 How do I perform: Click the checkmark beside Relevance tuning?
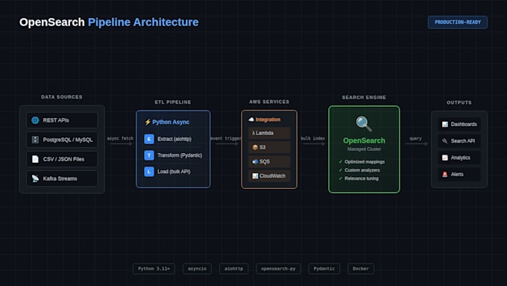tap(341, 178)
